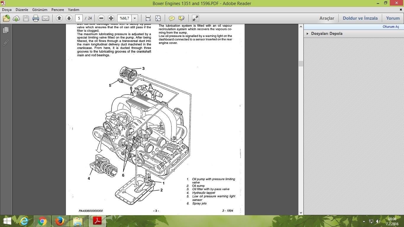Open the Yorum comment pane

point(393,18)
